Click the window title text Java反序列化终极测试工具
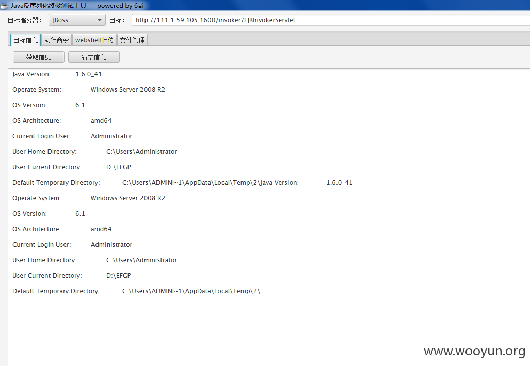The width and height of the screenshot is (530, 366). pyautogui.click(x=49, y=5)
